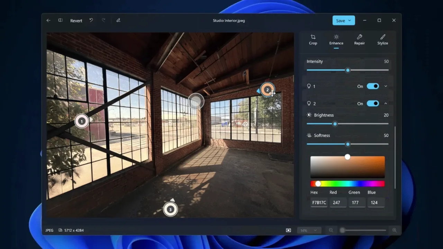Click the fit-to-window icon in status bar

pyautogui.click(x=288, y=230)
